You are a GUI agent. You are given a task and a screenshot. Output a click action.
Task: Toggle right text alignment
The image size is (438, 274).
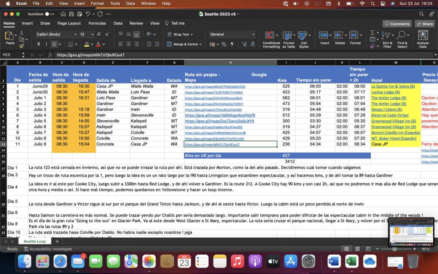coord(136,44)
